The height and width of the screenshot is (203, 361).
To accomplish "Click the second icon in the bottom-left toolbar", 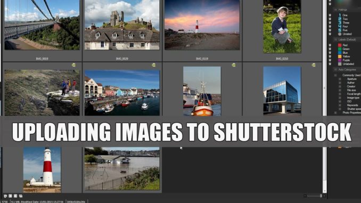I will pos(10,196).
